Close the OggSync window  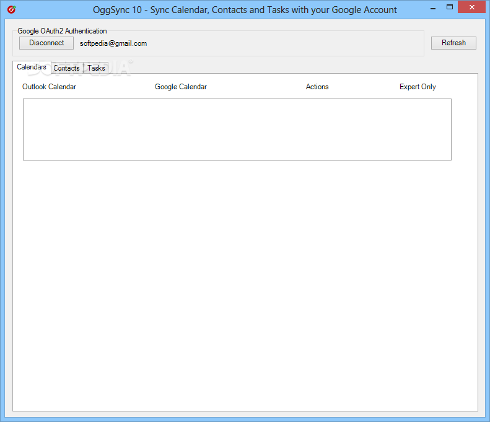click(471, 7)
